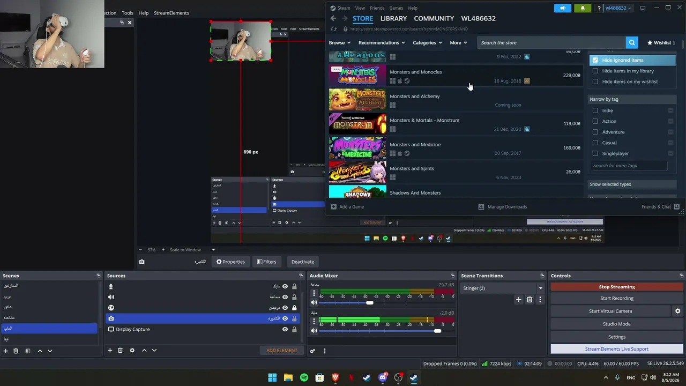Add a scene transition
The height and width of the screenshot is (386, 686).
(x=518, y=300)
